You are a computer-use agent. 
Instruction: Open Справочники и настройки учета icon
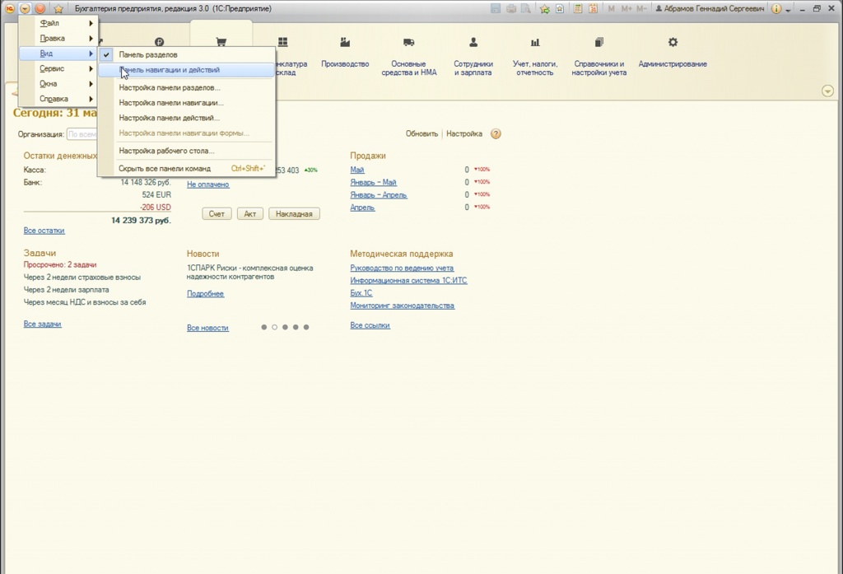[599, 42]
